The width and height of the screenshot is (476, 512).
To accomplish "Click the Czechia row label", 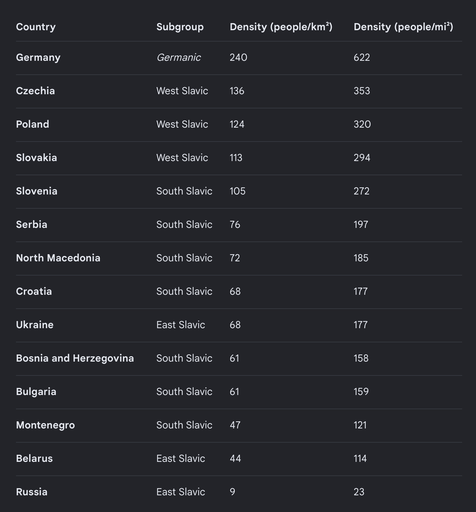I will click(36, 91).
